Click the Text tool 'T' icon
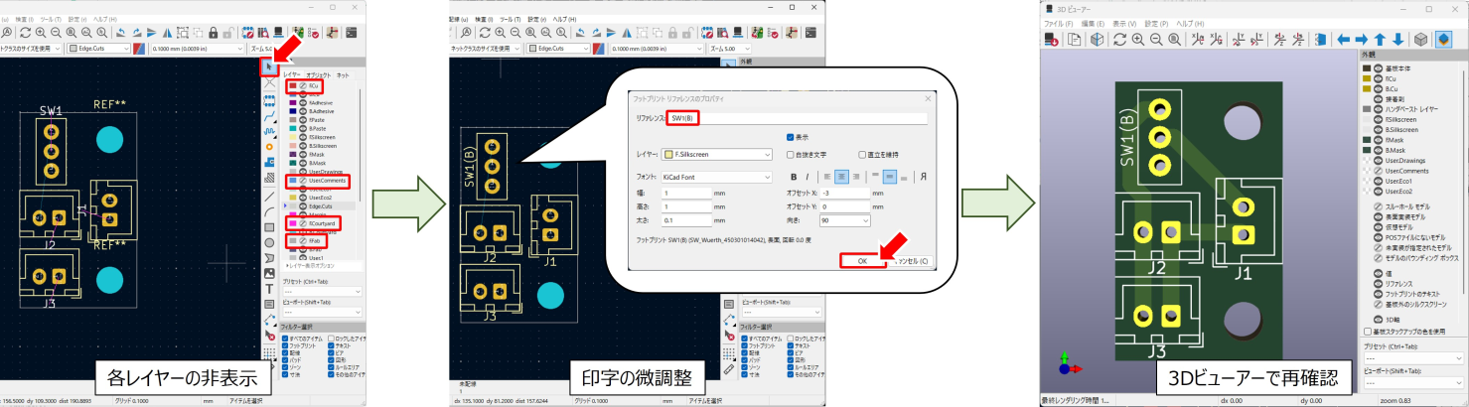 click(269, 288)
